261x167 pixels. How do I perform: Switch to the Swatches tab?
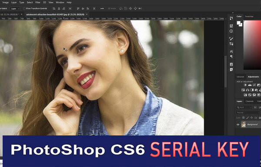tap(249, 16)
